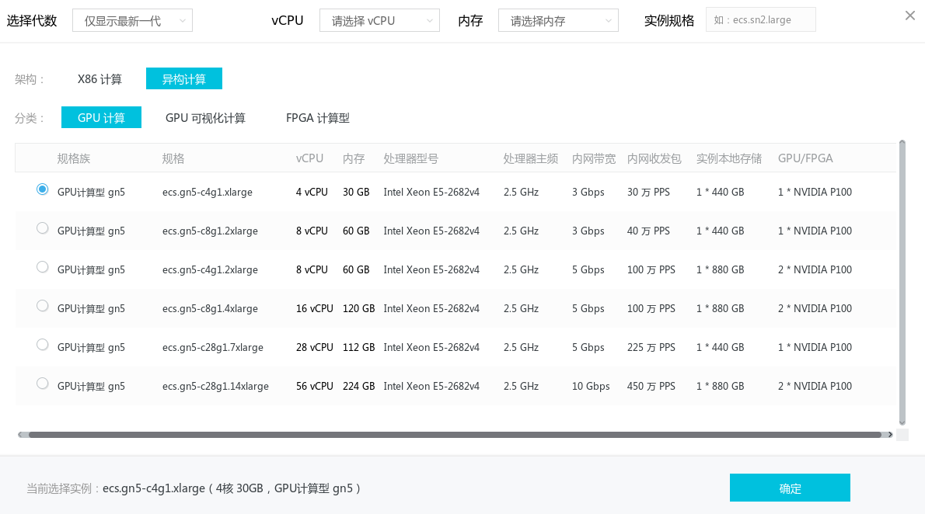Select the FPGA 计算型 category
Viewport: 925px width, 514px height.
pyautogui.click(x=318, y=118)
